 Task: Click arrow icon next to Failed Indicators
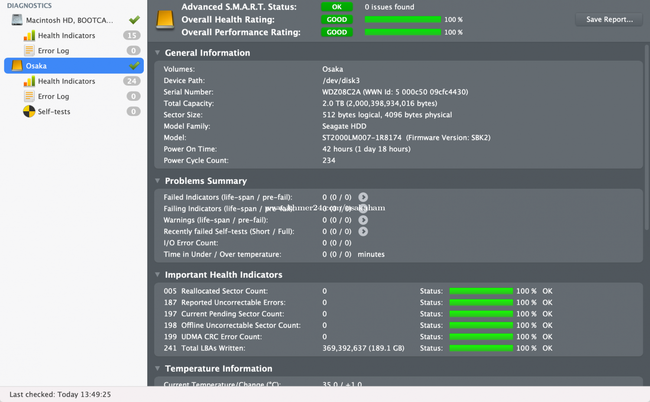[363, 197]
